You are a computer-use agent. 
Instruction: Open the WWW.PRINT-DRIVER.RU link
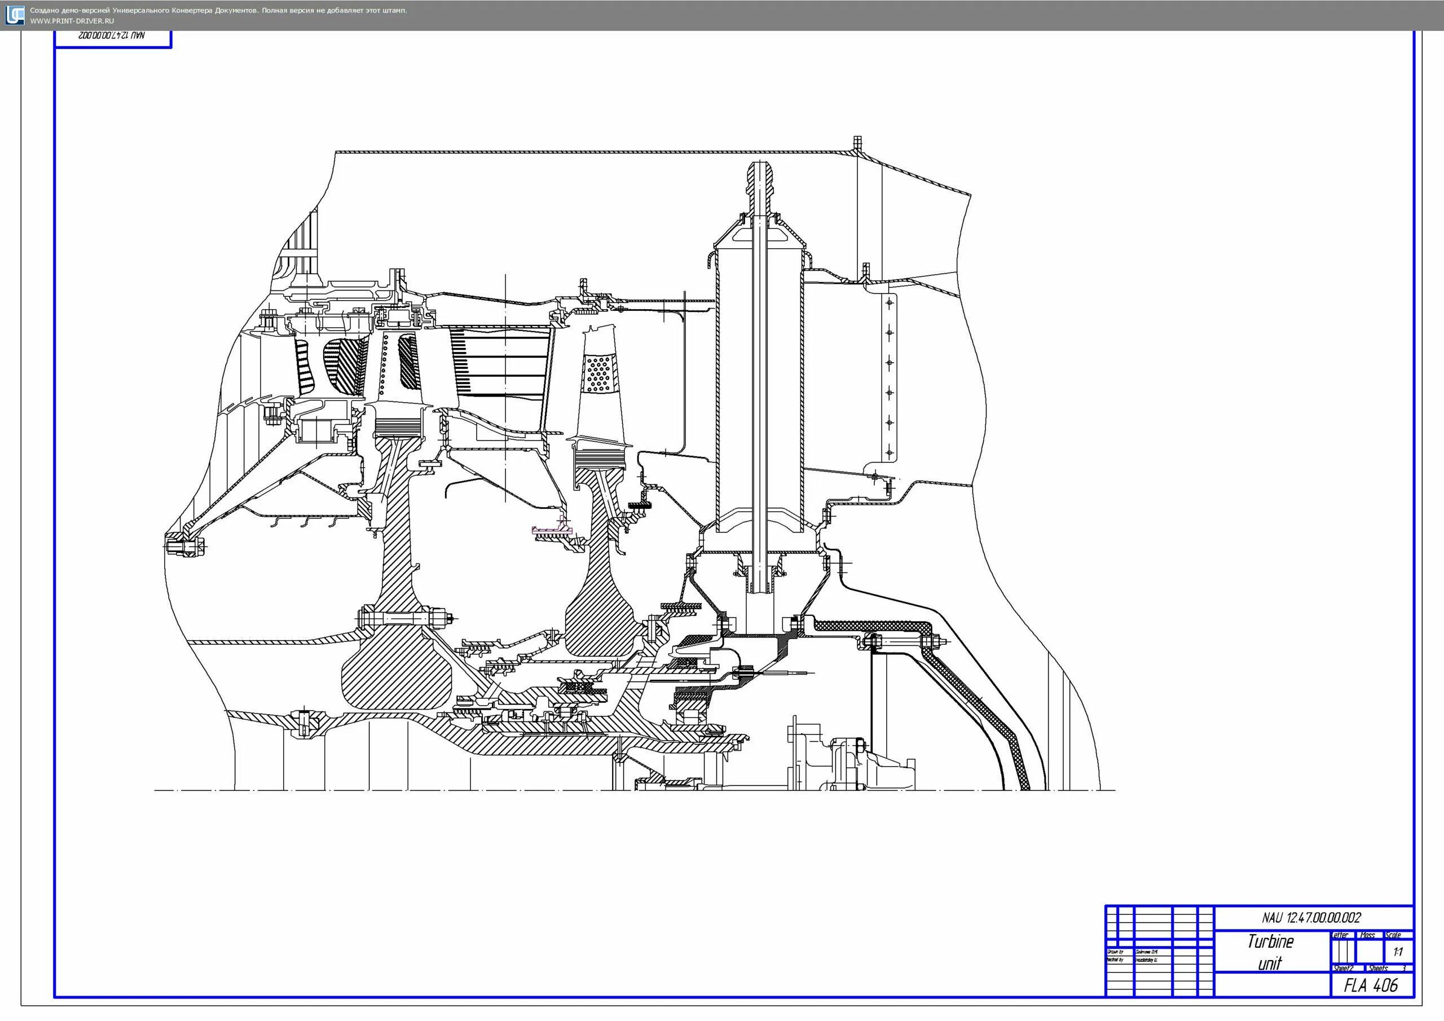coord(72,21)
